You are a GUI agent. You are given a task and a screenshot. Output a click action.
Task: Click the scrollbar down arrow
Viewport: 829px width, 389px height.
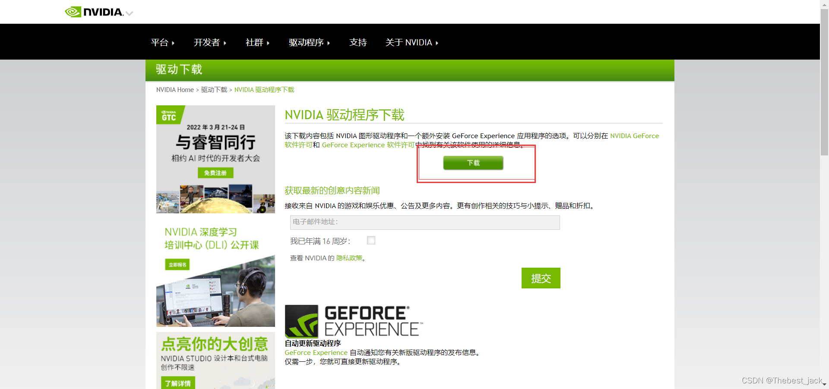[824, 384]
